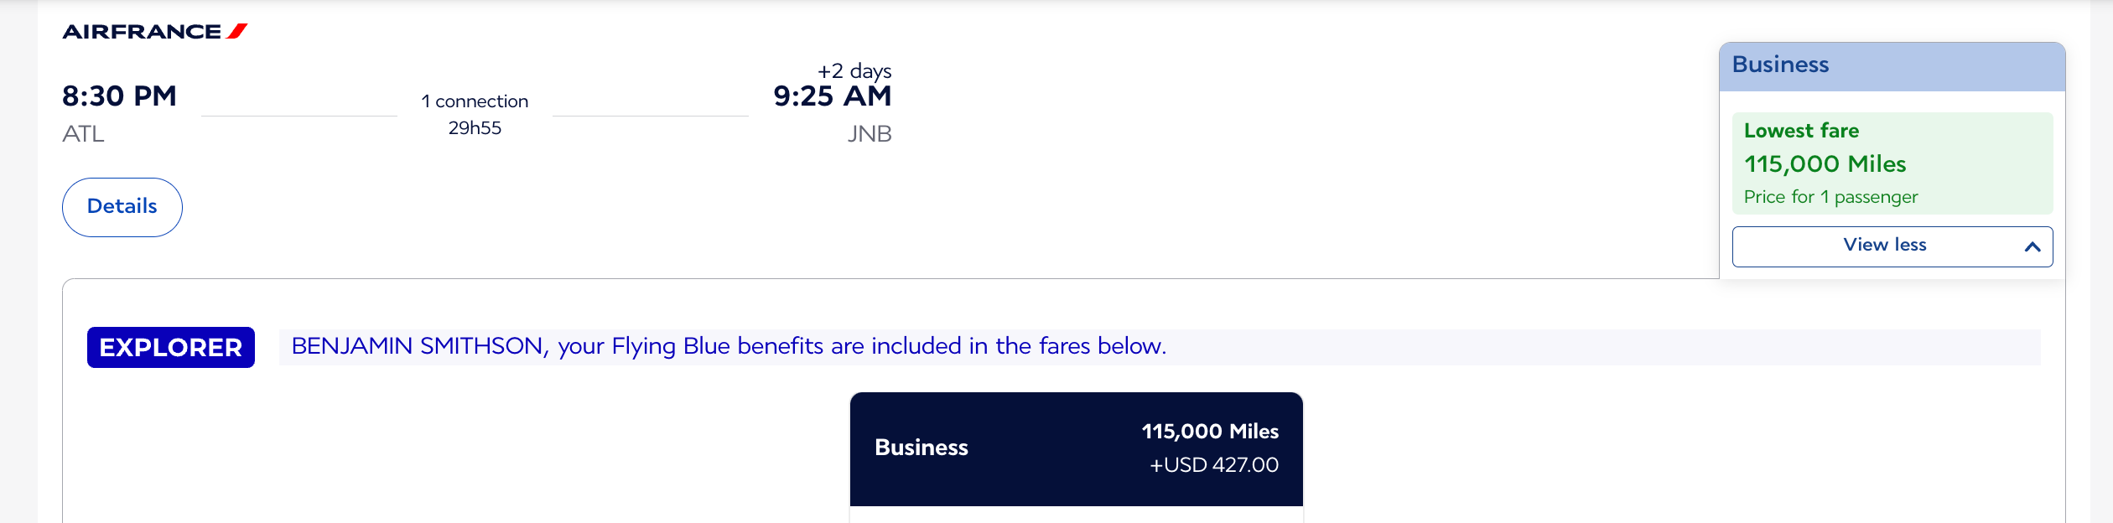
Task: Click the 29h55 duration text
Action: pyautogui.click(x=475, y=128)
